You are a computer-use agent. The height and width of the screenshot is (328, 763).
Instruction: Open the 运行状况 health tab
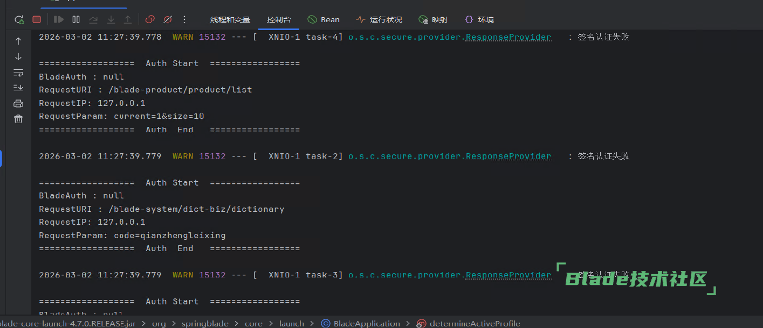click(379, 20)
